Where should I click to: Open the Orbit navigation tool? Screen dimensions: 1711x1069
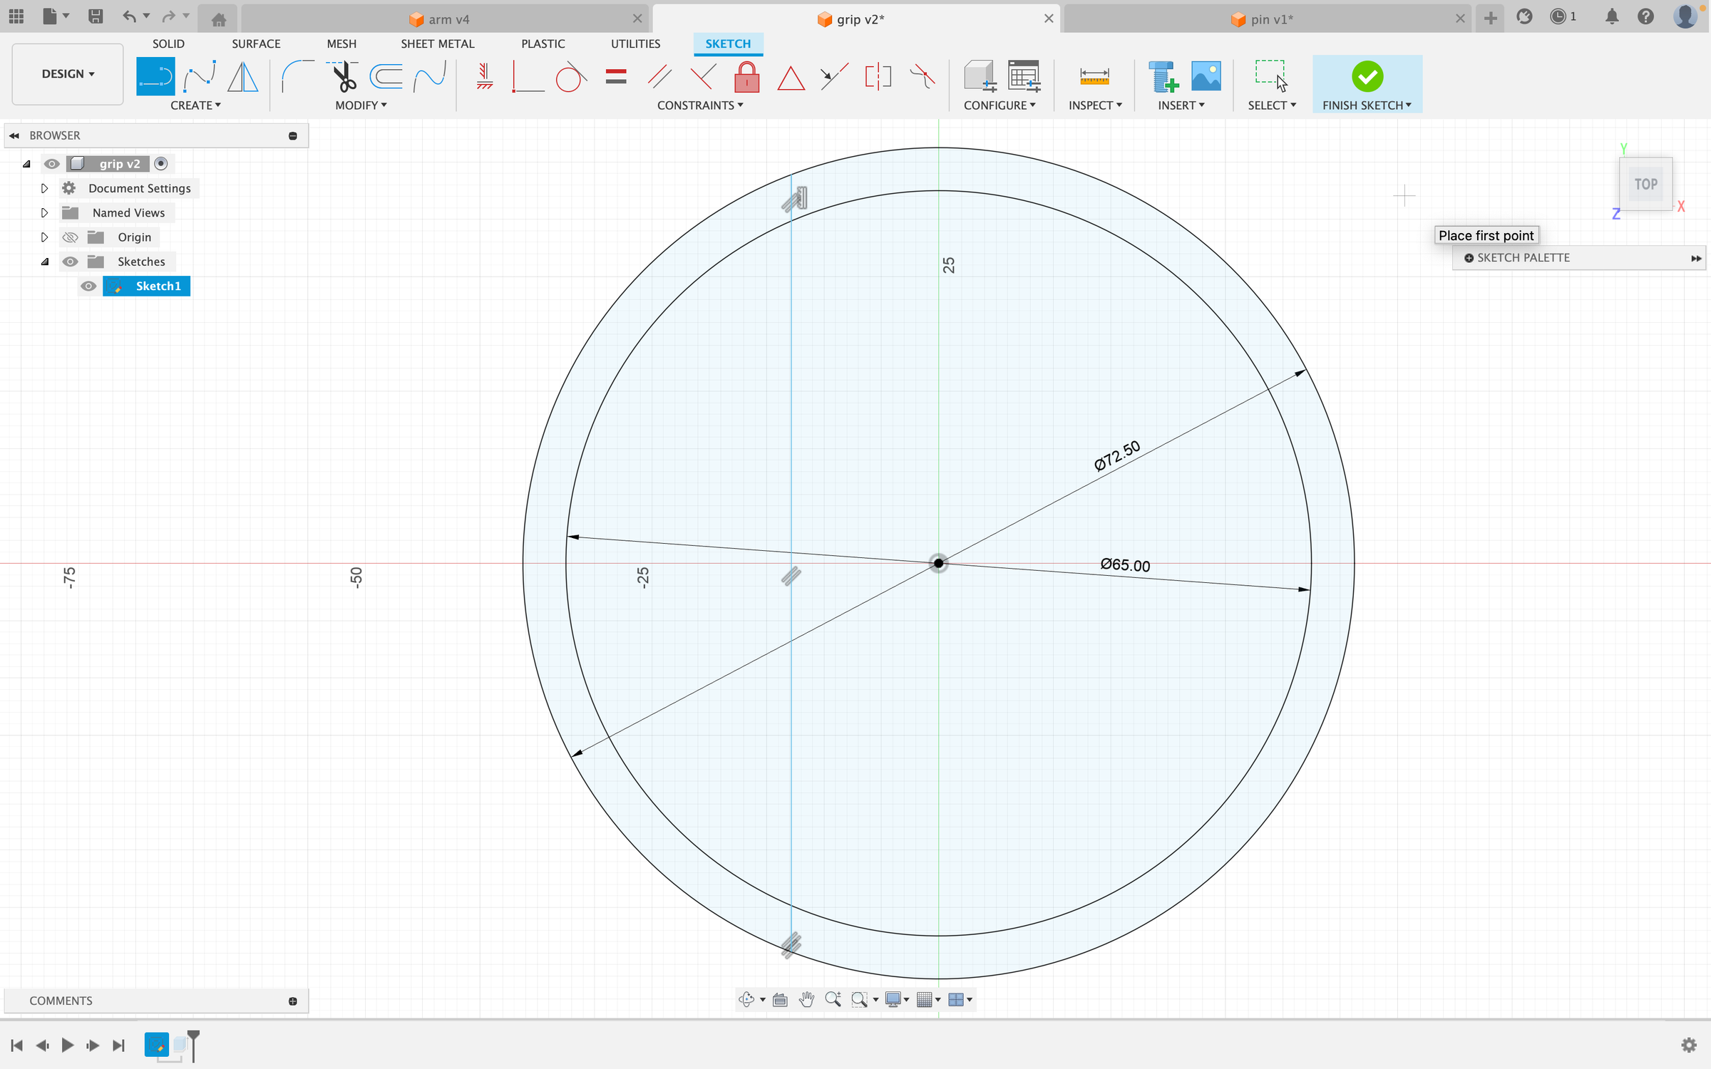pyautogui.click(x=746, y=1000)
